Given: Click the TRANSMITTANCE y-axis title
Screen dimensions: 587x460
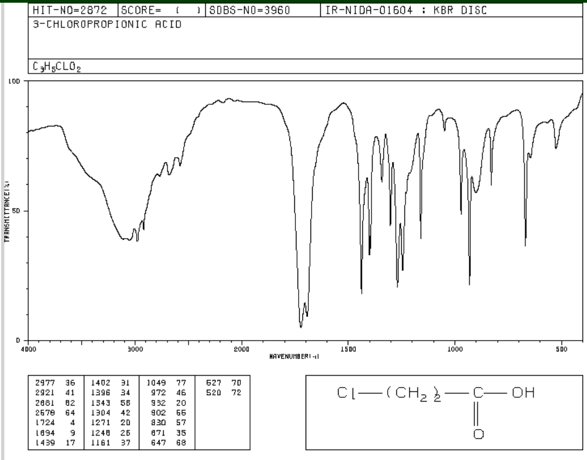Looking at the screenshot, I should click(x=6, y=211).
